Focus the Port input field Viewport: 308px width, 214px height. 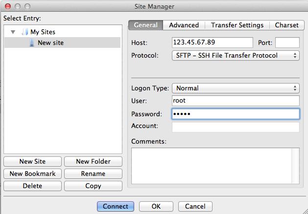coord(287,43)
